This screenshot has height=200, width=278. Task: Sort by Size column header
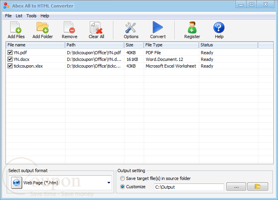(x=134, y=45)
